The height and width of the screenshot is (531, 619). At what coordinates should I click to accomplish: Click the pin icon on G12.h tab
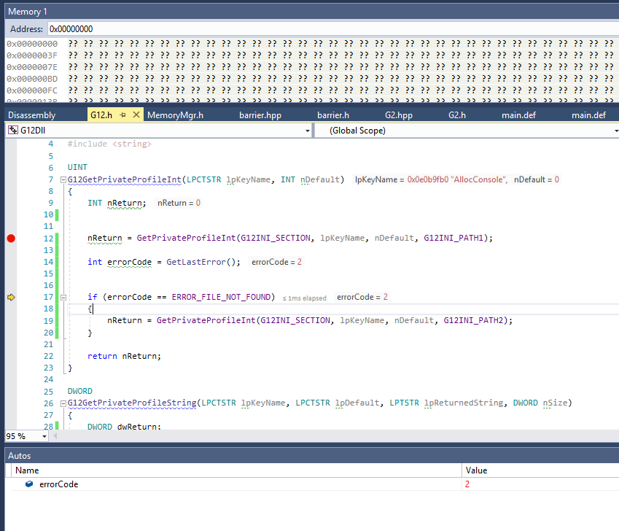[123, 115]
